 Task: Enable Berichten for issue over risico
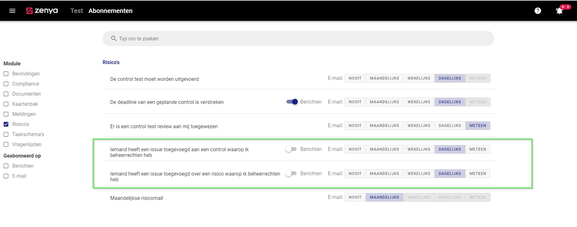click(291, 174)
